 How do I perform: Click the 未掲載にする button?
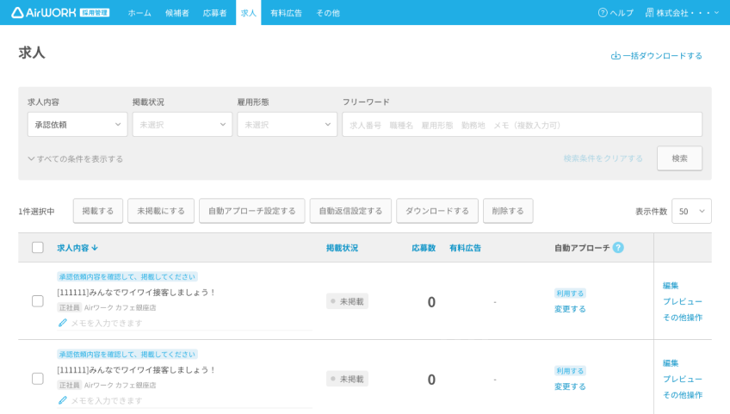161,211
